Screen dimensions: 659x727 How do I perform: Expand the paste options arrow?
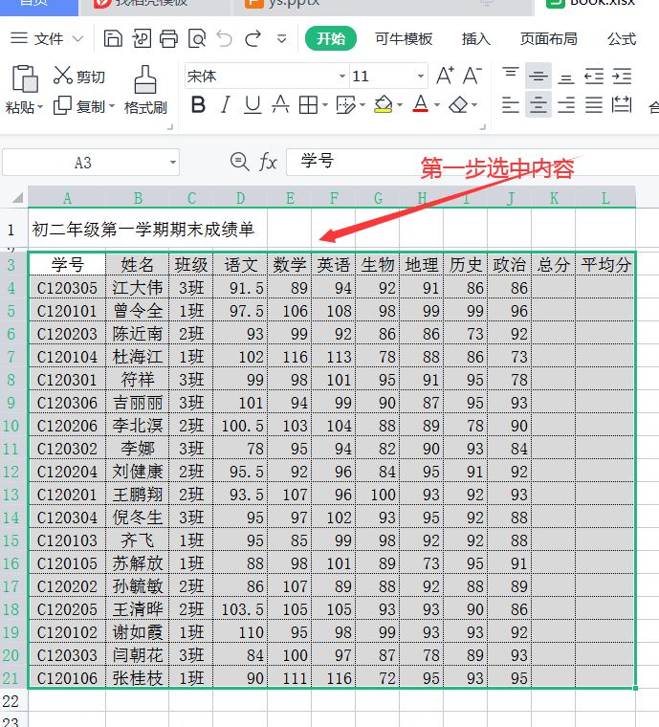(x=40, y=107)
